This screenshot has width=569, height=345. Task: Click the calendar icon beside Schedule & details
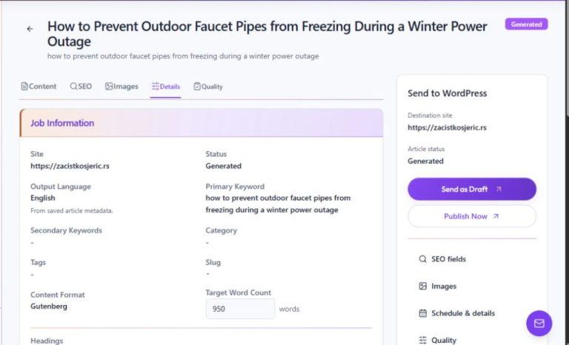423,313
